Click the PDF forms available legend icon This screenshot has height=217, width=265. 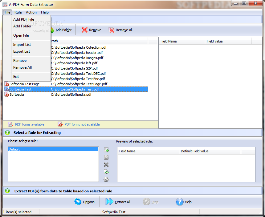pyautogui.click(x=10, y=124)
